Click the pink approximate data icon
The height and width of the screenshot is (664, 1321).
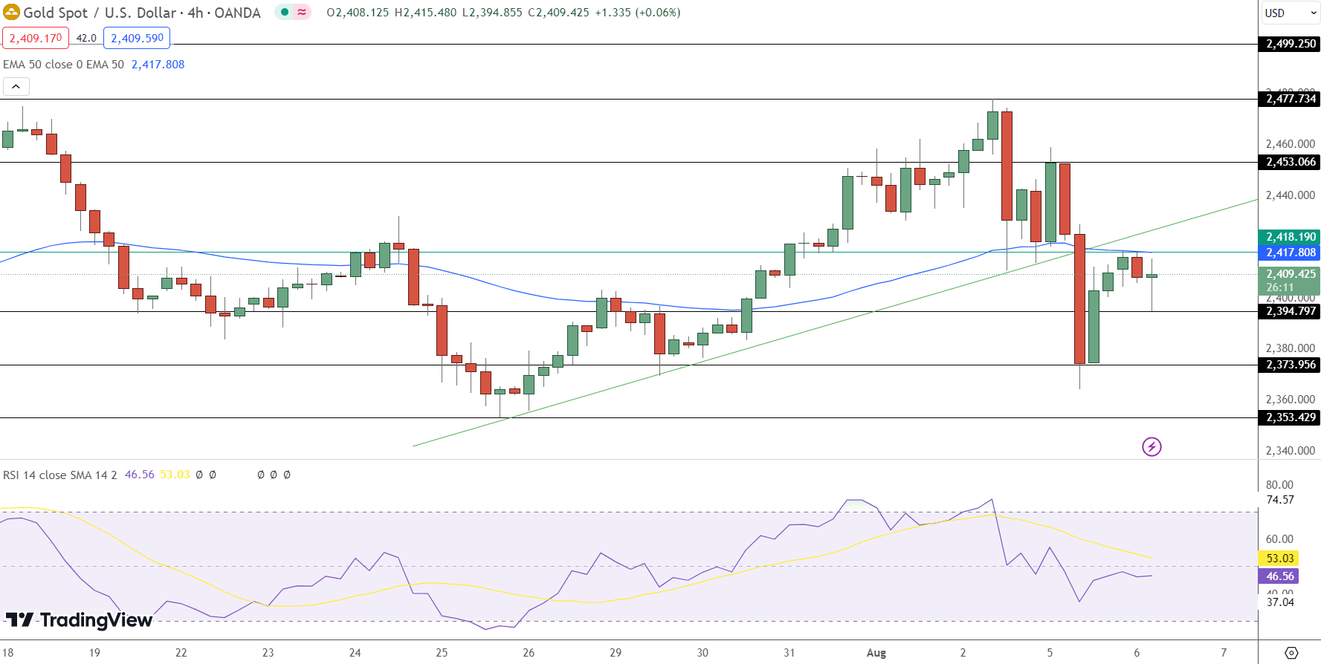[x=302, y=12]
